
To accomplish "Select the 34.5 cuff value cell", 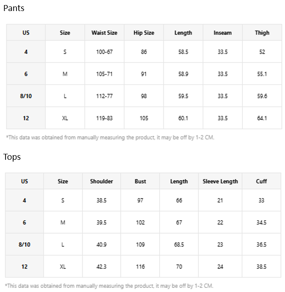I will point(261,222).
